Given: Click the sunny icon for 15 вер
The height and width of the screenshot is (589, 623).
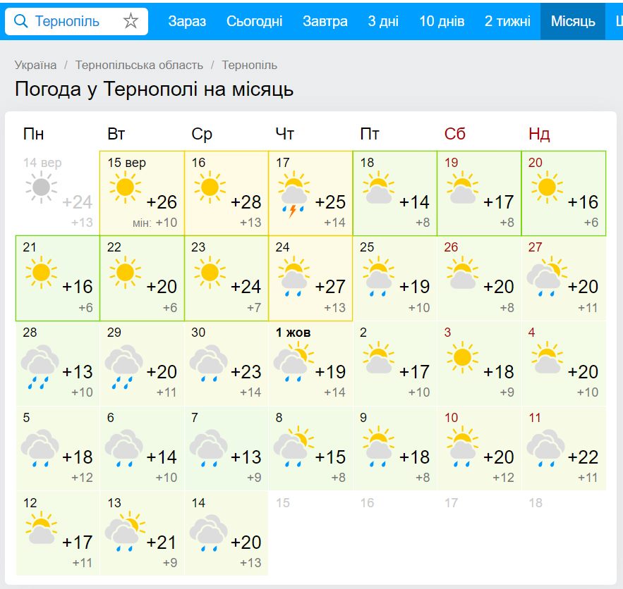Looking at the screenshot, I should (x=125, y=187).
